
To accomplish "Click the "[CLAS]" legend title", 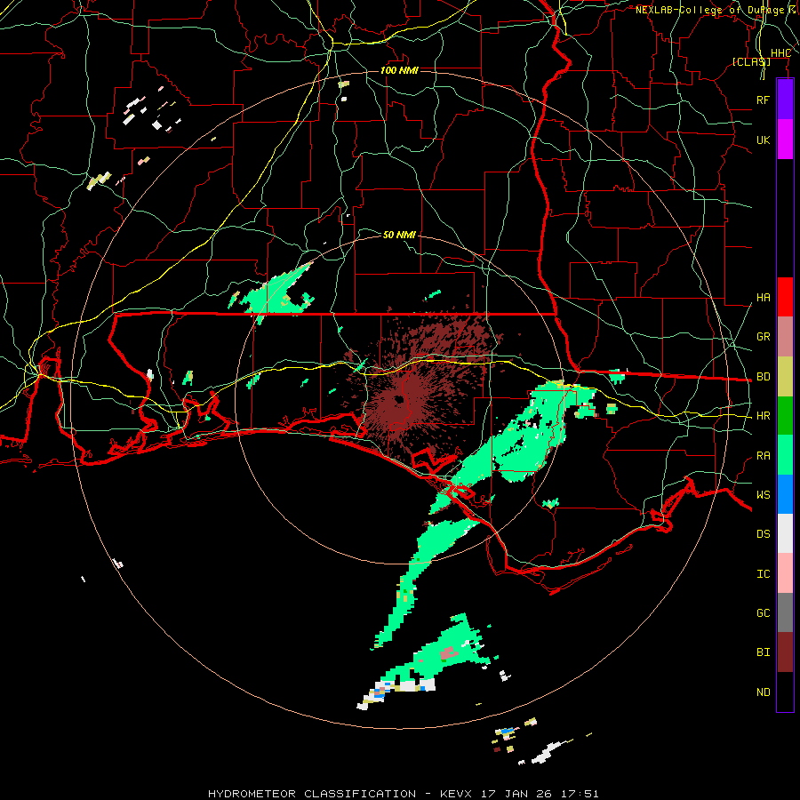I will (751, 61).
